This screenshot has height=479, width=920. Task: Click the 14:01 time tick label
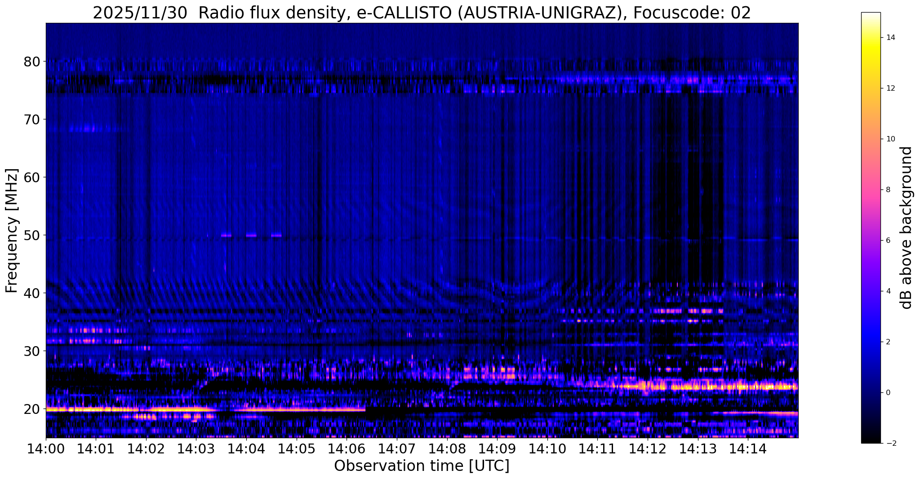[96, 448]
